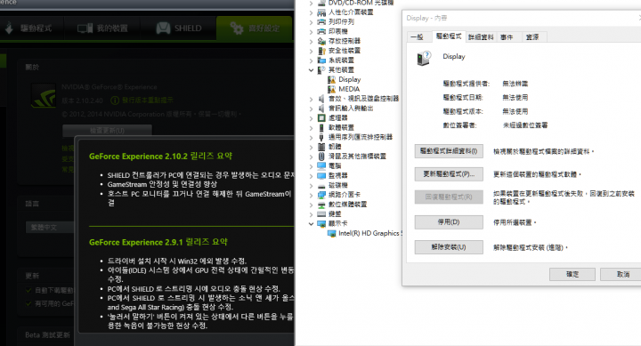Click the 系統裝置 folder icon

tap(321, 60)
